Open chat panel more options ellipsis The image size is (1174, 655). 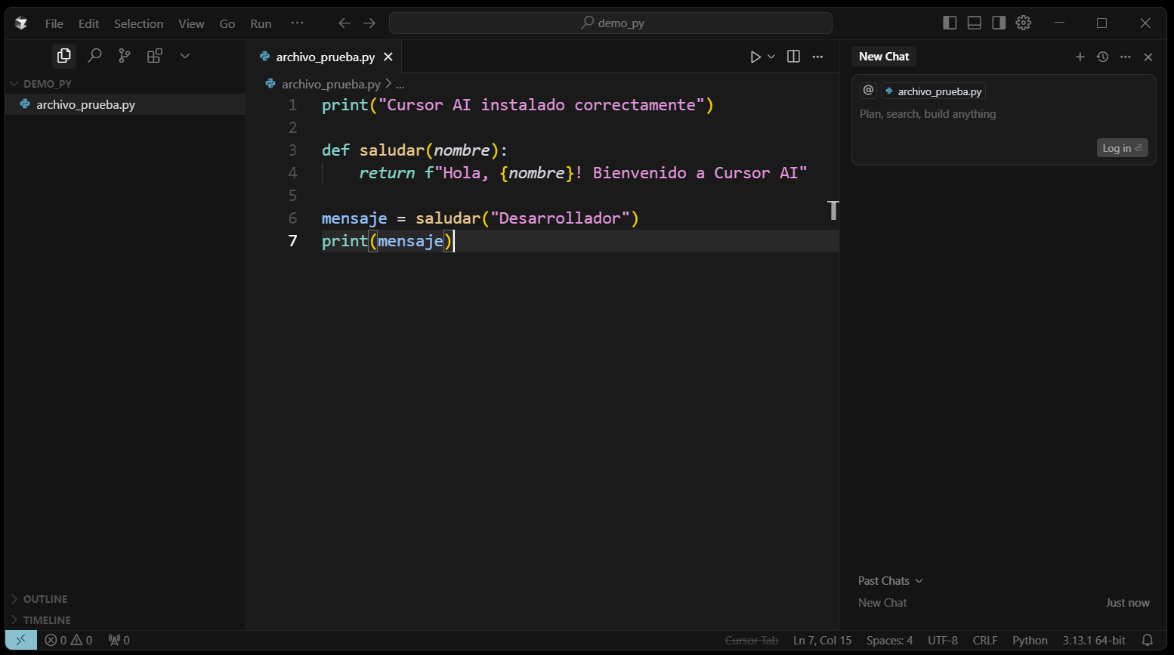[x=1126, y=57]
